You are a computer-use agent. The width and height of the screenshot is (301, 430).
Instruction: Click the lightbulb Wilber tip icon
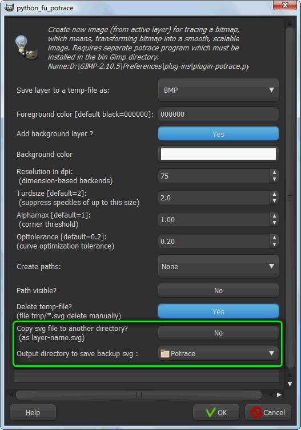(x=26, y=48)
